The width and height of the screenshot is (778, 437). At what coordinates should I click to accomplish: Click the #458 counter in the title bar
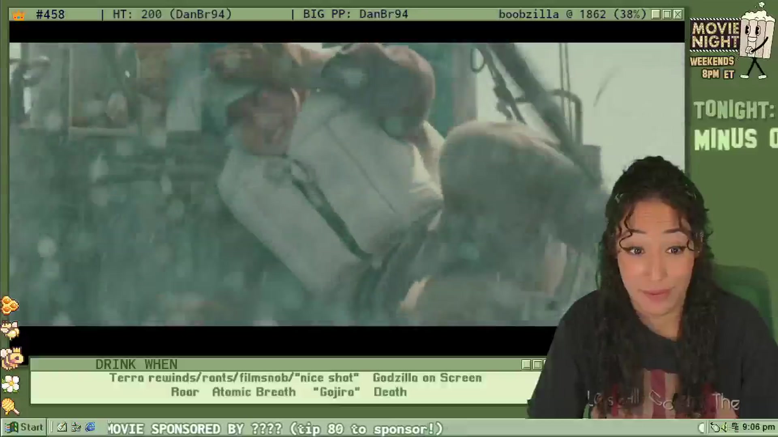point(50,15)
